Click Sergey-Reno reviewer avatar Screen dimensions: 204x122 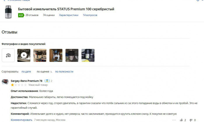coord(5,82)
